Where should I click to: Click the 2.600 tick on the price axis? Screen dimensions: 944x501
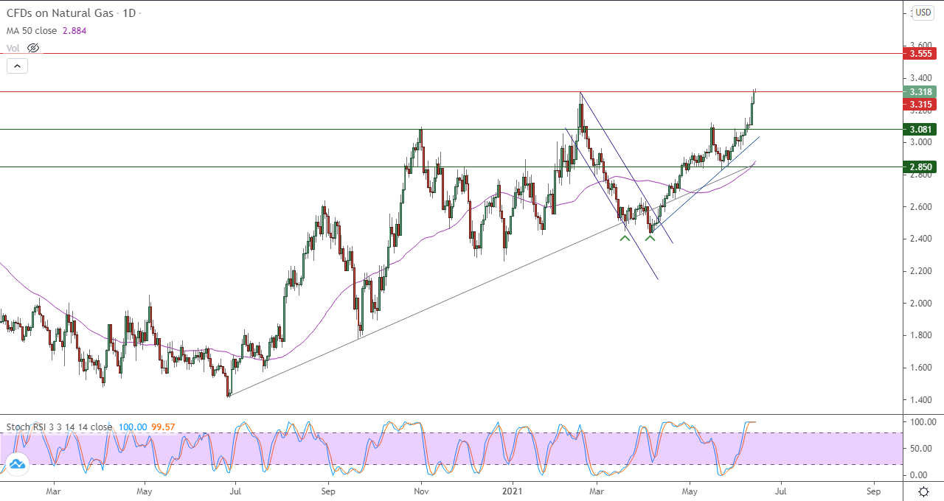(920, 207)
